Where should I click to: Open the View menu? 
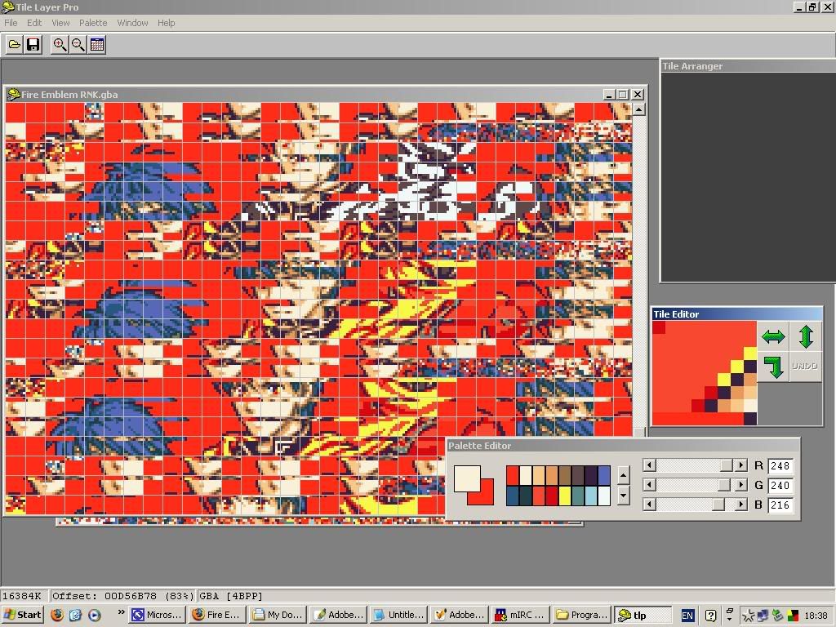(60, 23)
